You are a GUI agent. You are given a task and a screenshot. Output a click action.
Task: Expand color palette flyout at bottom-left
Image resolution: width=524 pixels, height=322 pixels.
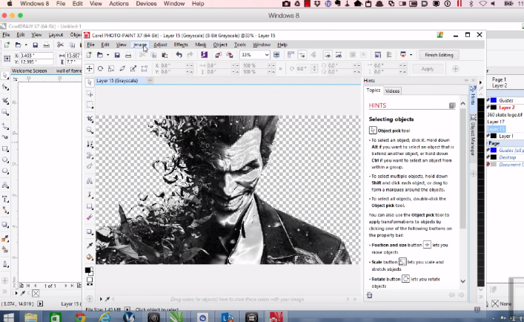point(101,299)
